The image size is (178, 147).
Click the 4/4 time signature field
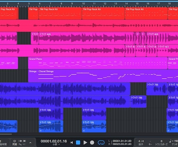point(141,141)
